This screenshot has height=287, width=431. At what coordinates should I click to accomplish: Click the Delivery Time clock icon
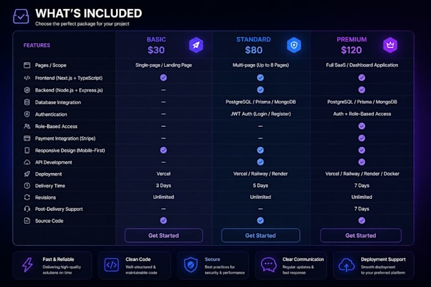click(x=27, y=186)
